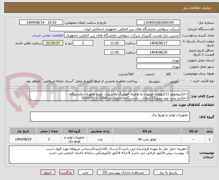Viewport: 219px width, 180px height.
Task: Click row number 1 cell
Action: [209, 139]
